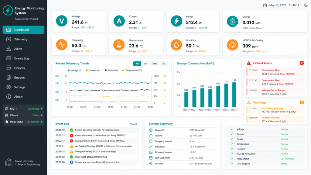Image resolution: width=311 pixels, height=175 pixels.
Task: Toggle the Temperature (°C) legend entry
Action: click(x=132, y=70)
